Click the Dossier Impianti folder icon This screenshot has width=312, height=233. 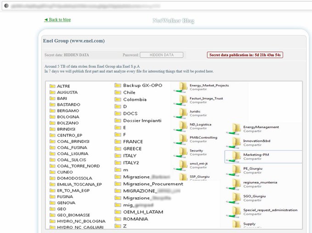pos(118,120)
